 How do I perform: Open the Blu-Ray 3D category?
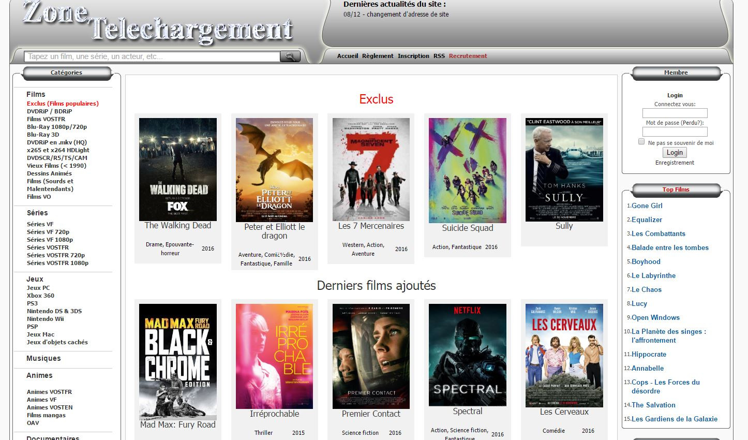(x=43, y=135)
